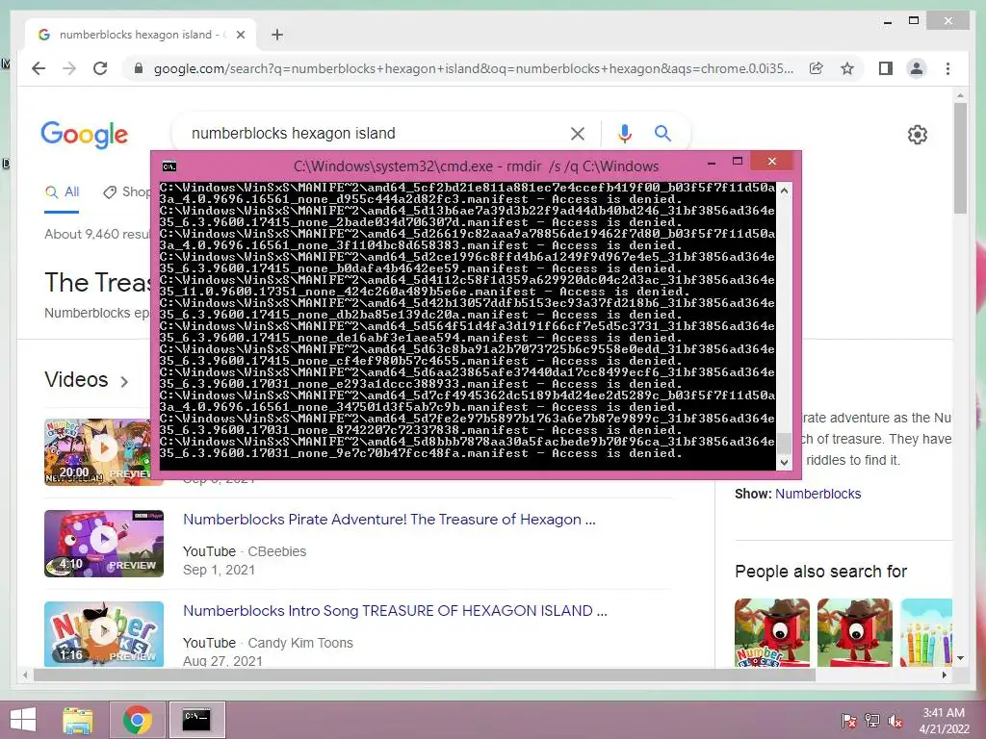Click "Candy Kim Toons" channel text
Screen dimensions: 986x739
[x=300, y=643]
